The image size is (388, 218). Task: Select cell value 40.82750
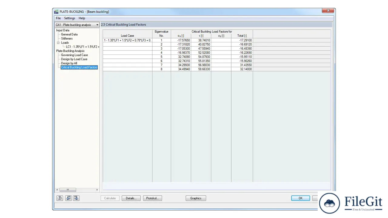coord(201,44)
